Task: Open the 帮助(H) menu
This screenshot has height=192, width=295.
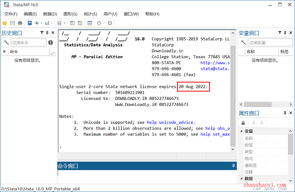Action: [x=152, y=14]
